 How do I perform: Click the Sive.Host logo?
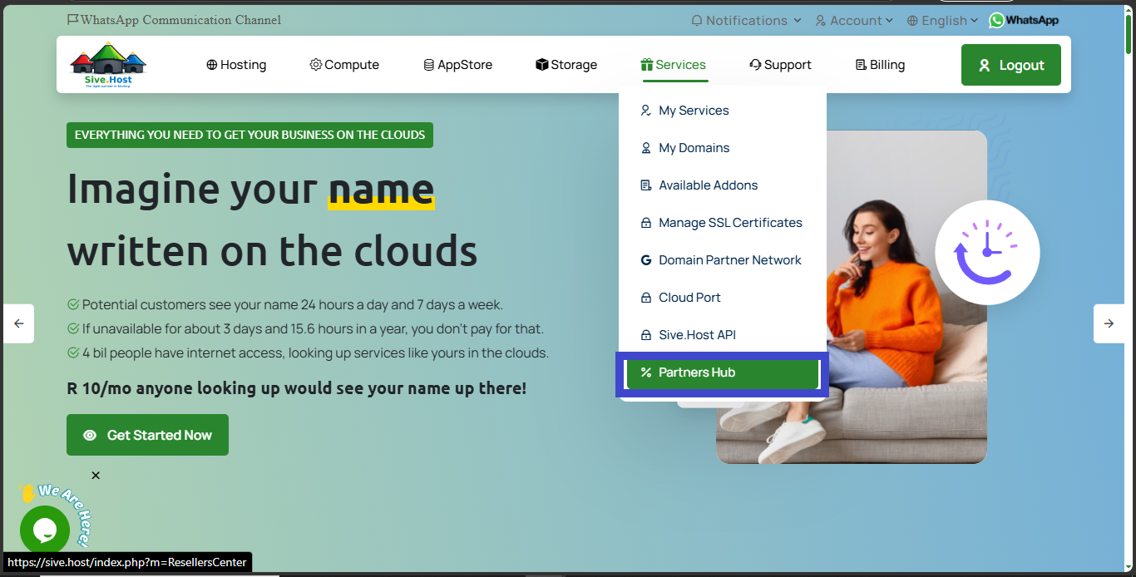point(108,65)
